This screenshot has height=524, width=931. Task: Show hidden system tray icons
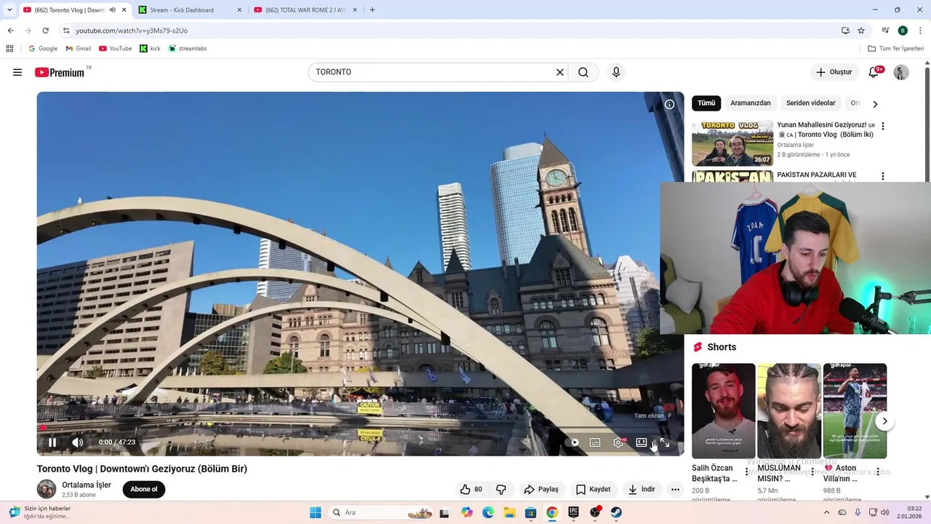click(826, 512)
